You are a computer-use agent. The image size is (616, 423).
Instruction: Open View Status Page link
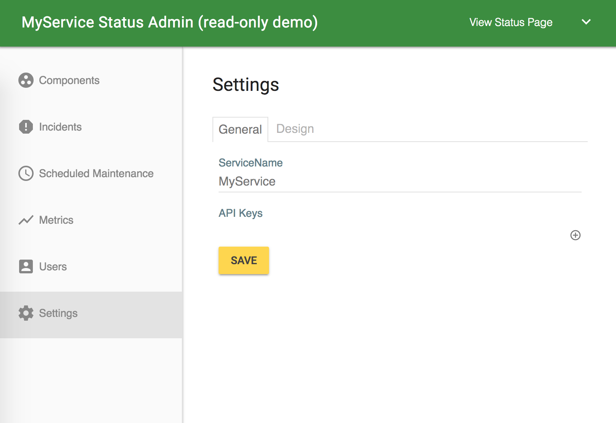click(x=511, y=22)
